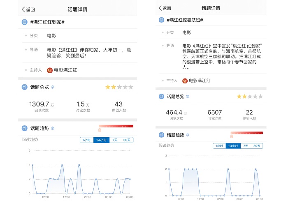This screenshot has width=288, height=203.
Task: Tap the left intro text 电影《满江红》伴你归家
Action: click(x=89, y=53)
